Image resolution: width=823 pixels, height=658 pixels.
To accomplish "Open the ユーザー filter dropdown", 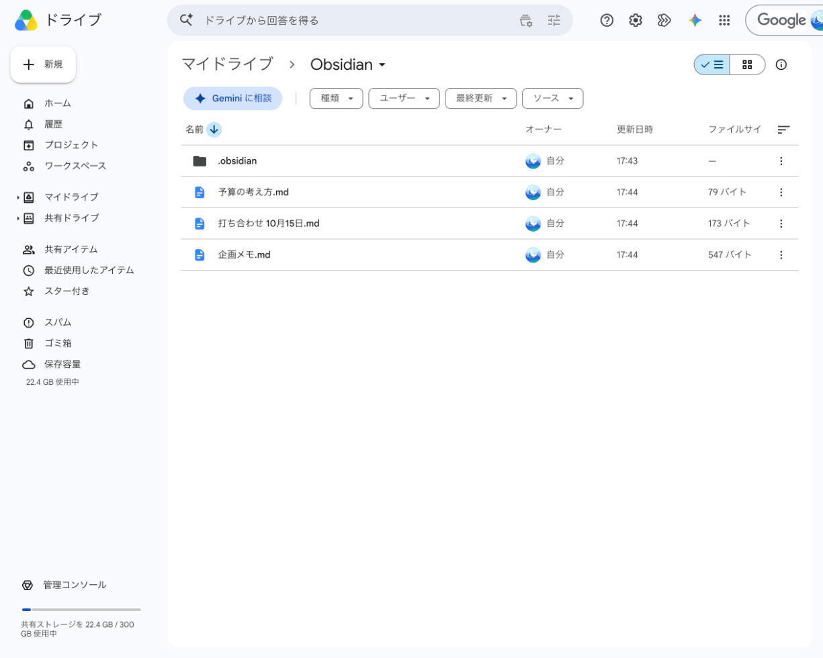I will coord(404,98).
